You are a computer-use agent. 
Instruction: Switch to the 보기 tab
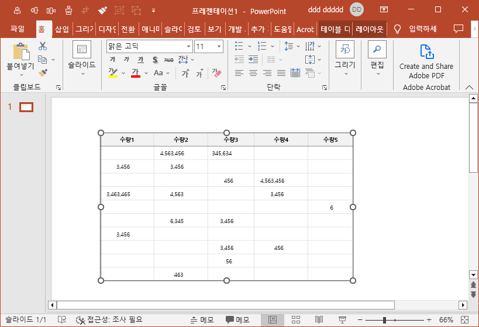point(215,29)
